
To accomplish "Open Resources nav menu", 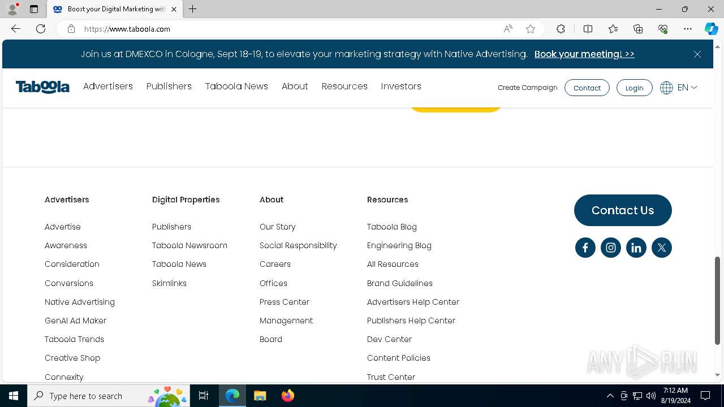I will point(344,86).
